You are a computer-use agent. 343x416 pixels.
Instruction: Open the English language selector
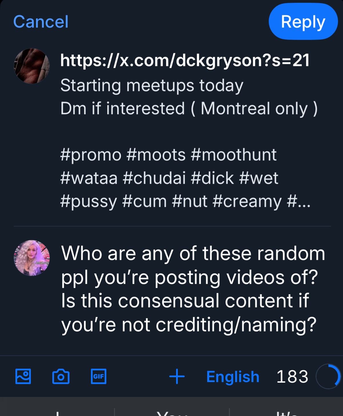point(233,377)
